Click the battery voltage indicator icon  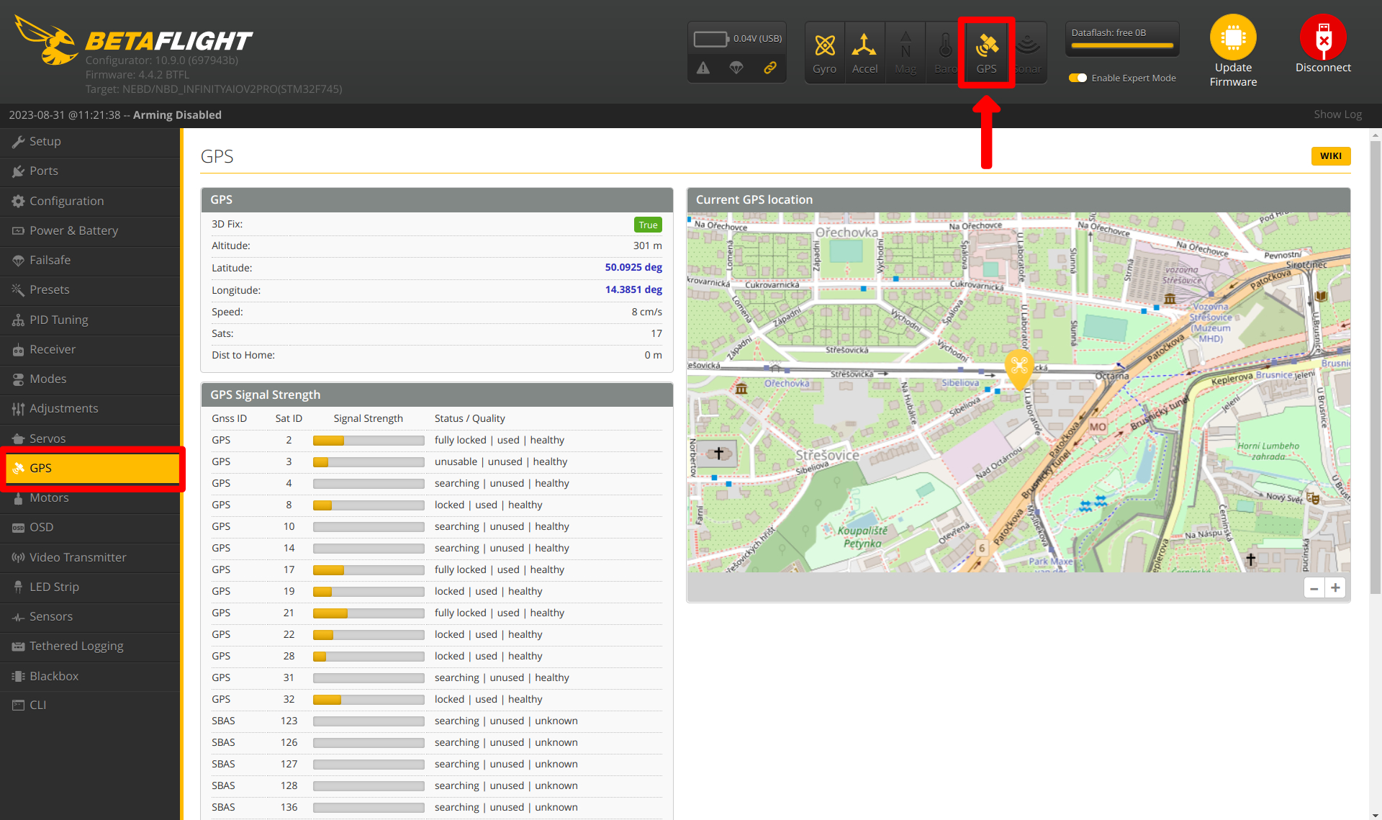coord(710,39)
